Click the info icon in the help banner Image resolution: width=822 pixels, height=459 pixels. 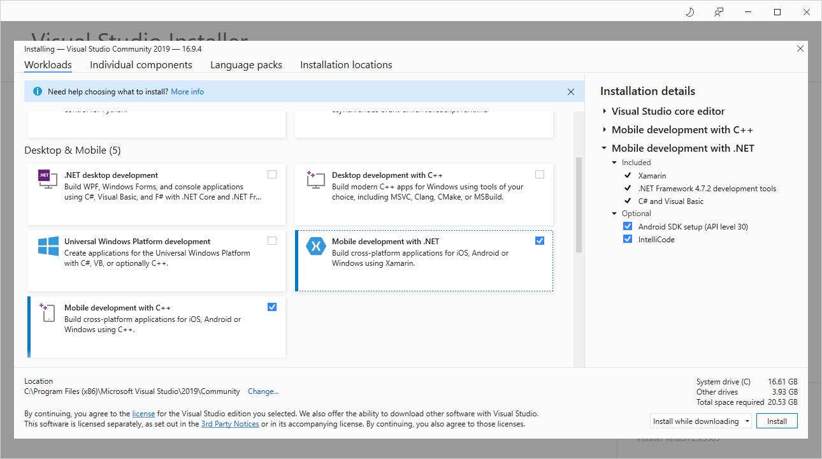[37, 91]
